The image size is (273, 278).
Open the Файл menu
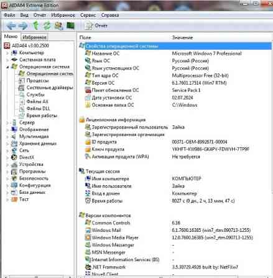[9, 15]
